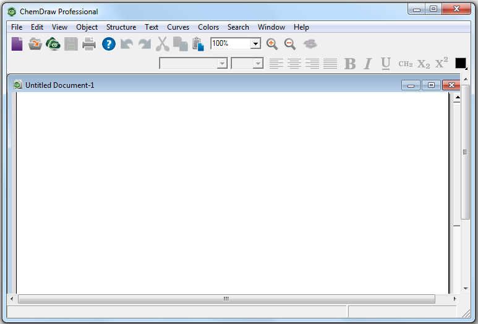Open the Curves menu
This screenshot has width=478, height=324.
click(x=178, y=27)
